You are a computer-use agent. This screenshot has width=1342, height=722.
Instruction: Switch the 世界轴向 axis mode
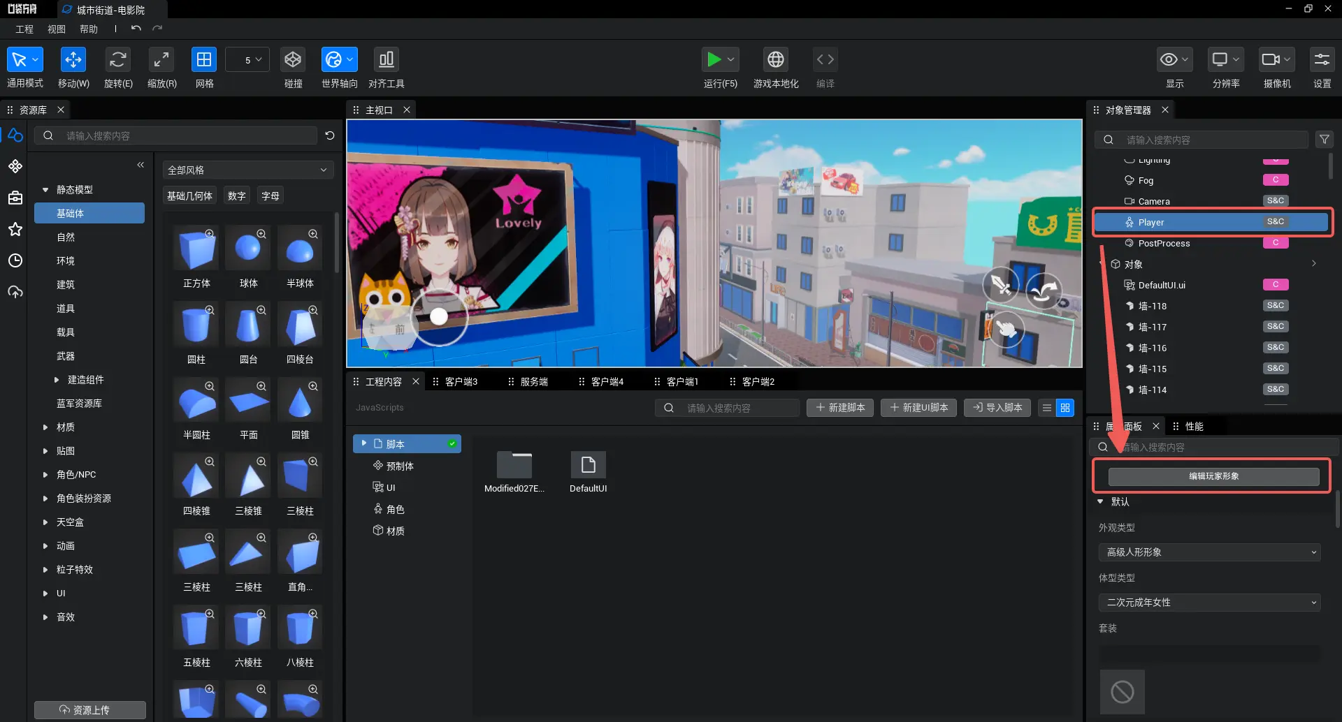click(339, 60)
